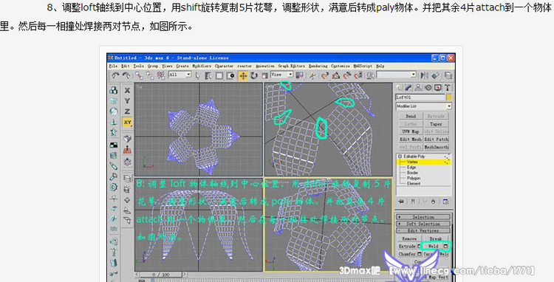Activate the Select Object arrow tool
This screenshot has height=282, width=554.
click(197, 75)
